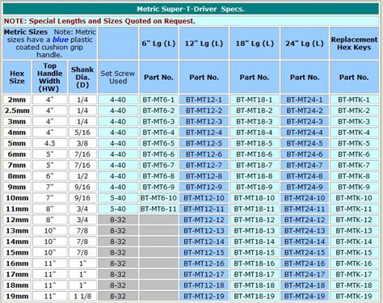Click part number BT-MTK-4
Image resolution: width=383 pixels, height=303 pixels.
tap(354, 133)
